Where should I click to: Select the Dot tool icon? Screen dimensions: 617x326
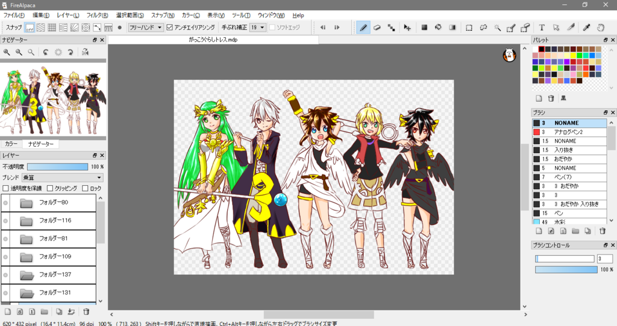391,28
